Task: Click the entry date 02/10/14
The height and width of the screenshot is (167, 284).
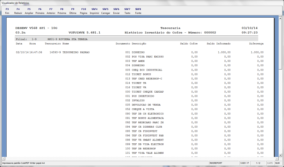Action: [22, 52]
